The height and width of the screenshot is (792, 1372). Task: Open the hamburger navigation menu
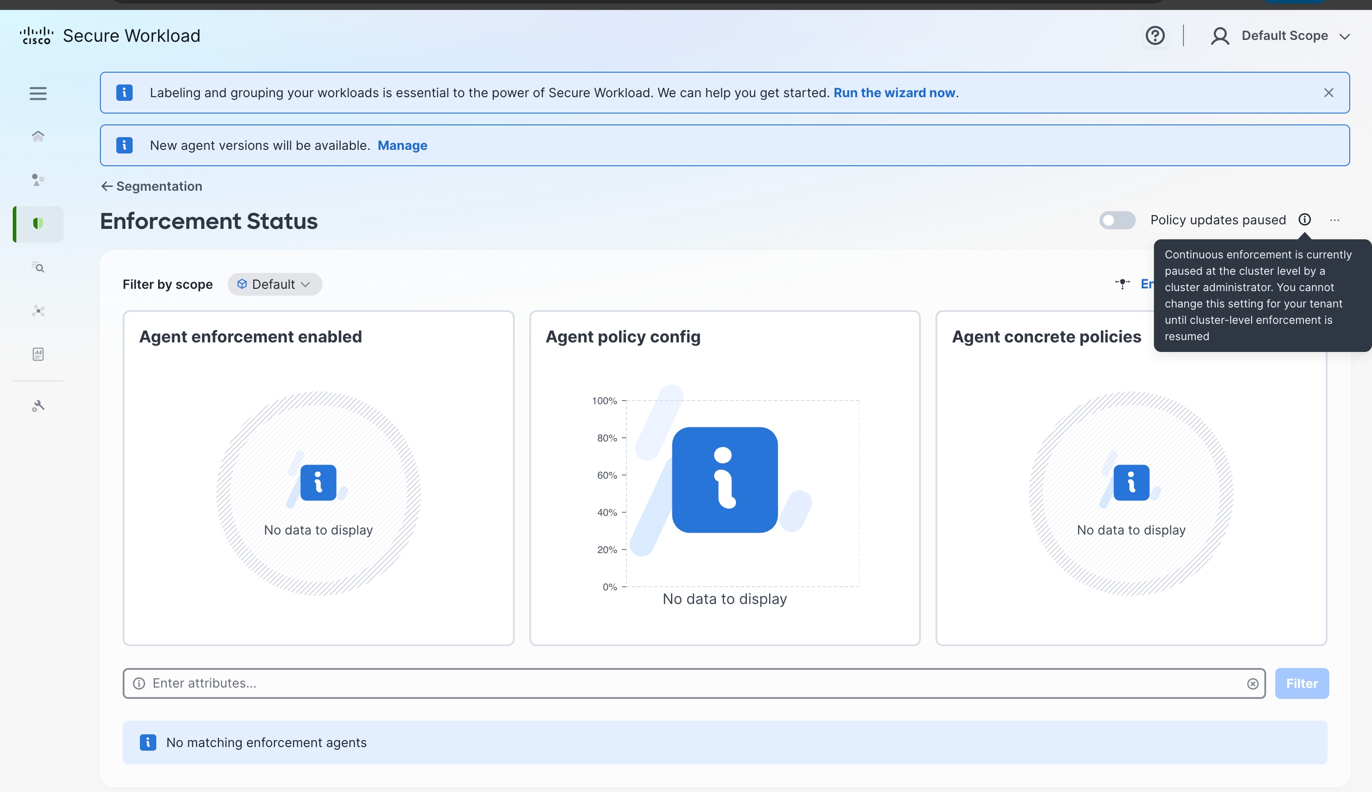pyautogui.click(x=38, y=94)
